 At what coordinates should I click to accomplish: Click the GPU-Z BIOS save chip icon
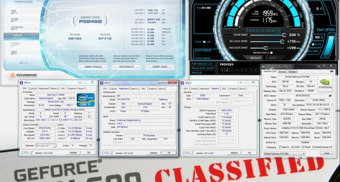click(330, 95)
